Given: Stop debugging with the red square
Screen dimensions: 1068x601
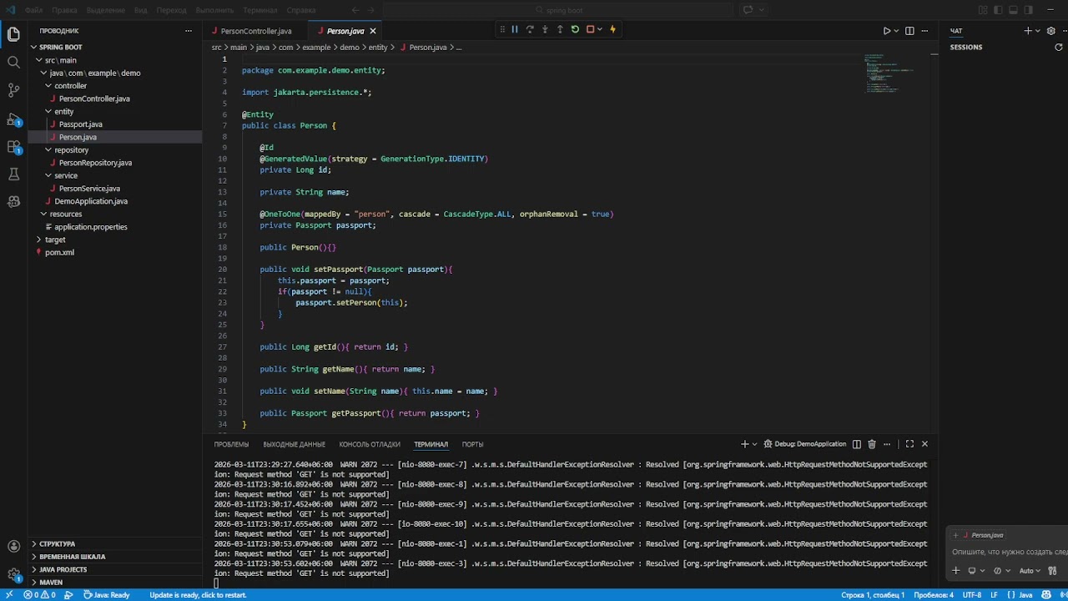Looking at the screenshot, I should tap(590, 30).
